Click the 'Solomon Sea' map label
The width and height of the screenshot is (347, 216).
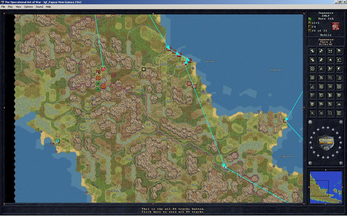point(275,70)
